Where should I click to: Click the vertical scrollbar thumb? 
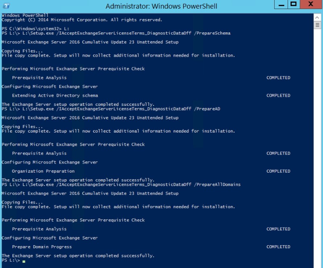point(318,25)
